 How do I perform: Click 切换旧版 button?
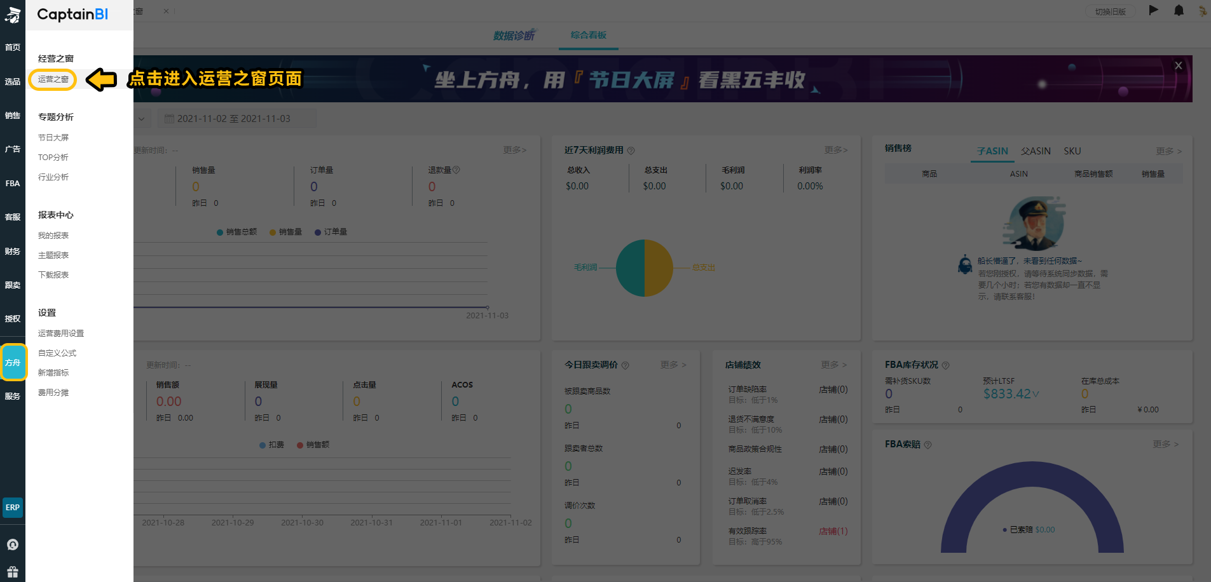1111,11
